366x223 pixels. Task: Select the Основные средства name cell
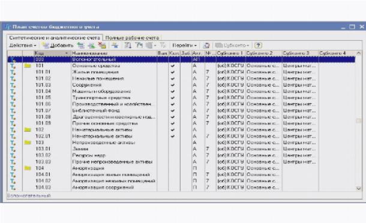[114, 66]
